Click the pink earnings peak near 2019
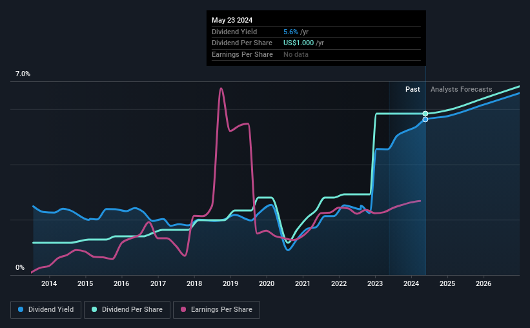The height and width of the screenshot is (328, 530). pos(221,88)
